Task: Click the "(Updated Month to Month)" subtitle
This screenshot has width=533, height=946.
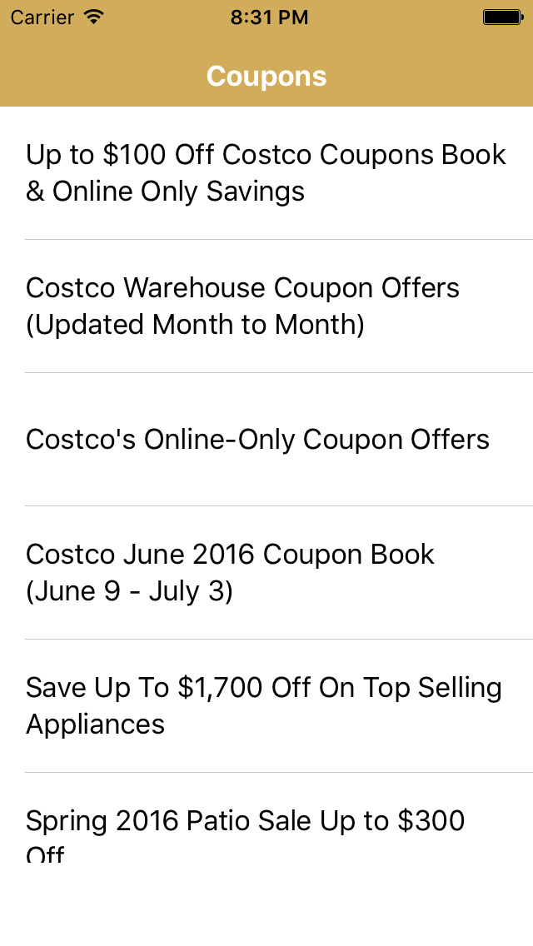Action: tap(195, 326)
